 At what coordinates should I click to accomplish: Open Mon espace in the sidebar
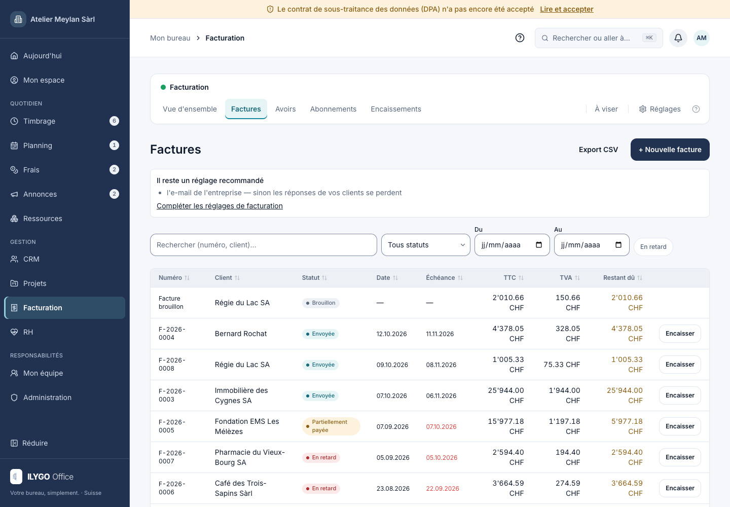click(65, 80)
